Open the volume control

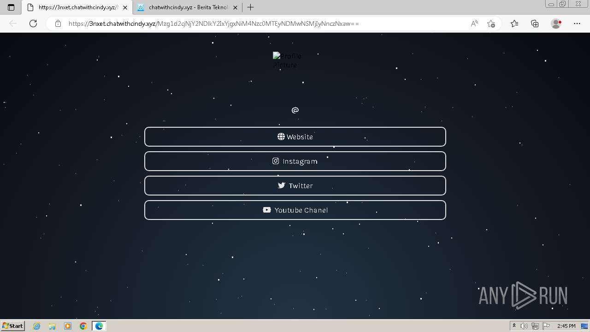tap(524, 326)
